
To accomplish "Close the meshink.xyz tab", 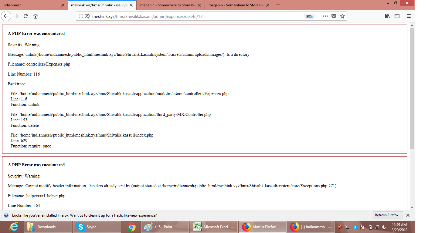I will [131, 5].
